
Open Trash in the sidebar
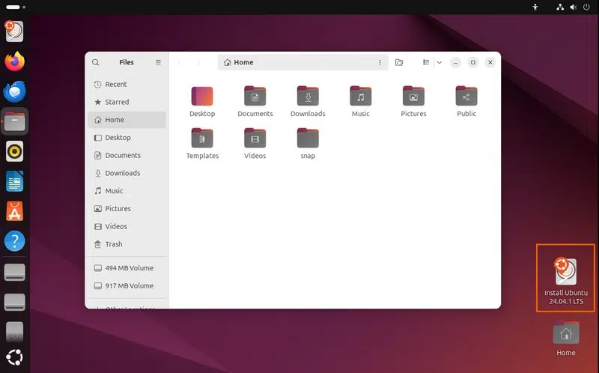127,244
